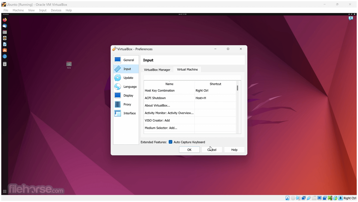This screenshot has height=202, width=358.
Task: Click the green CPU/execution engine status icon
Action: (x=330, y=198)
